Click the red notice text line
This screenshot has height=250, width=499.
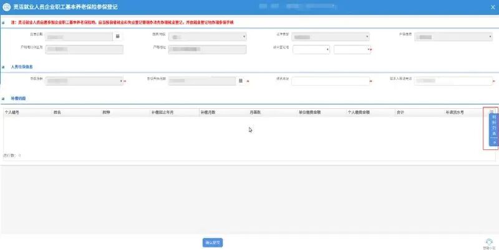pyautogui.click(x=122, y=22)
